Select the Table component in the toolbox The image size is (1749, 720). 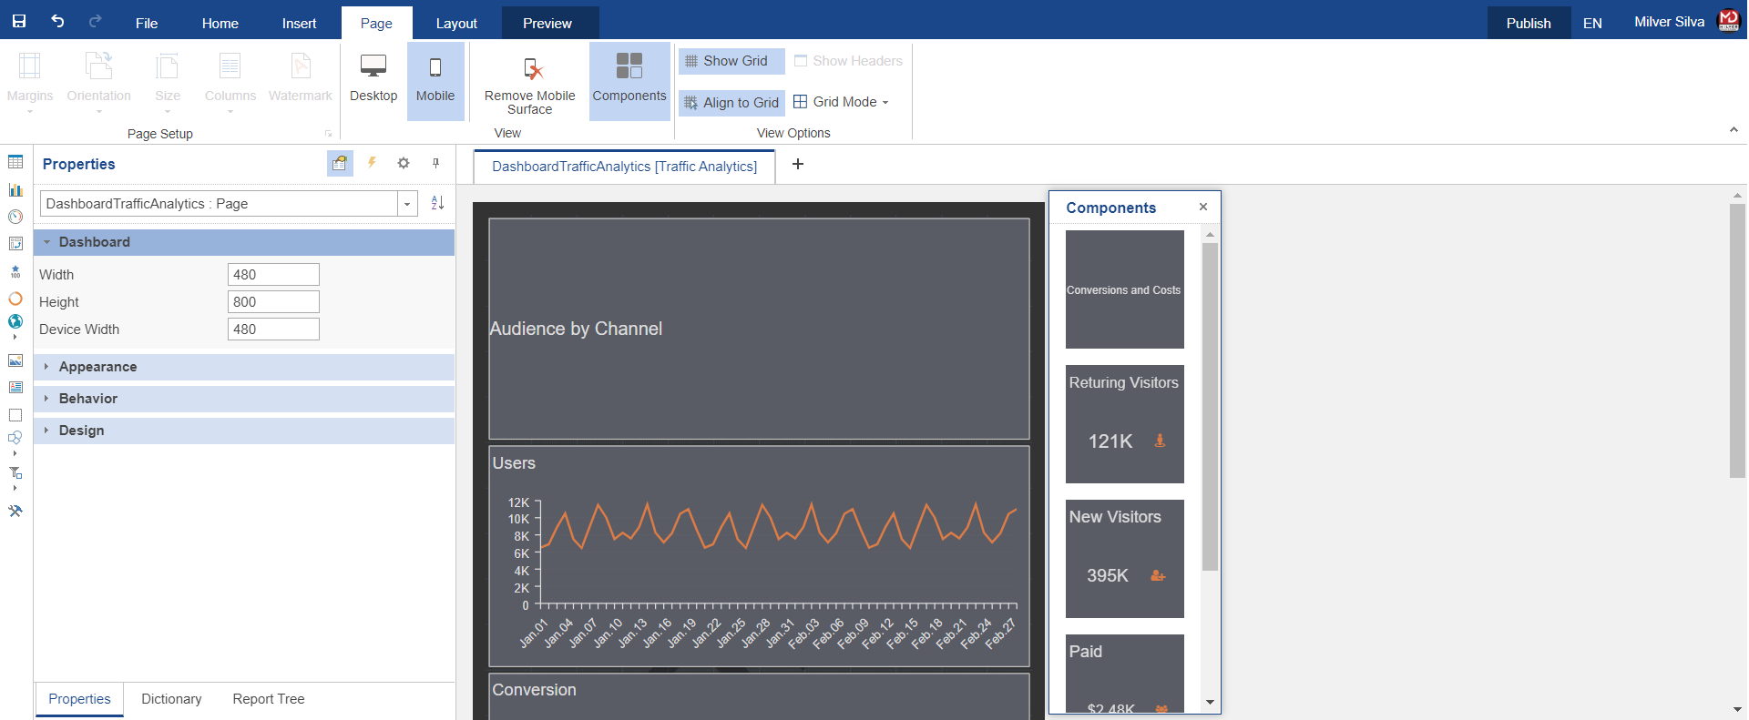pos(15,162)
